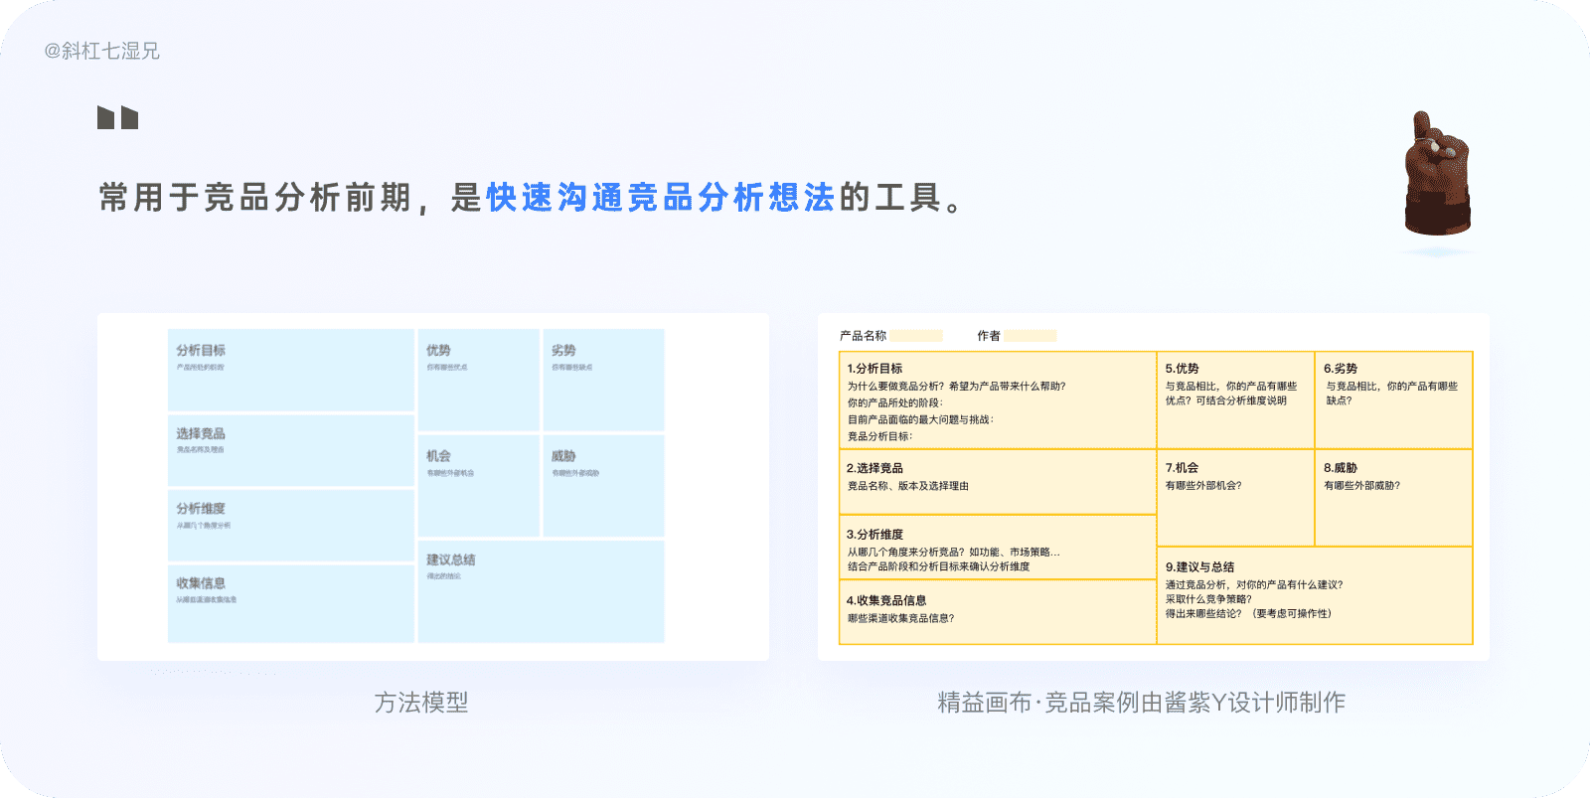Click the 9.建议与总结 heading

1199,567
